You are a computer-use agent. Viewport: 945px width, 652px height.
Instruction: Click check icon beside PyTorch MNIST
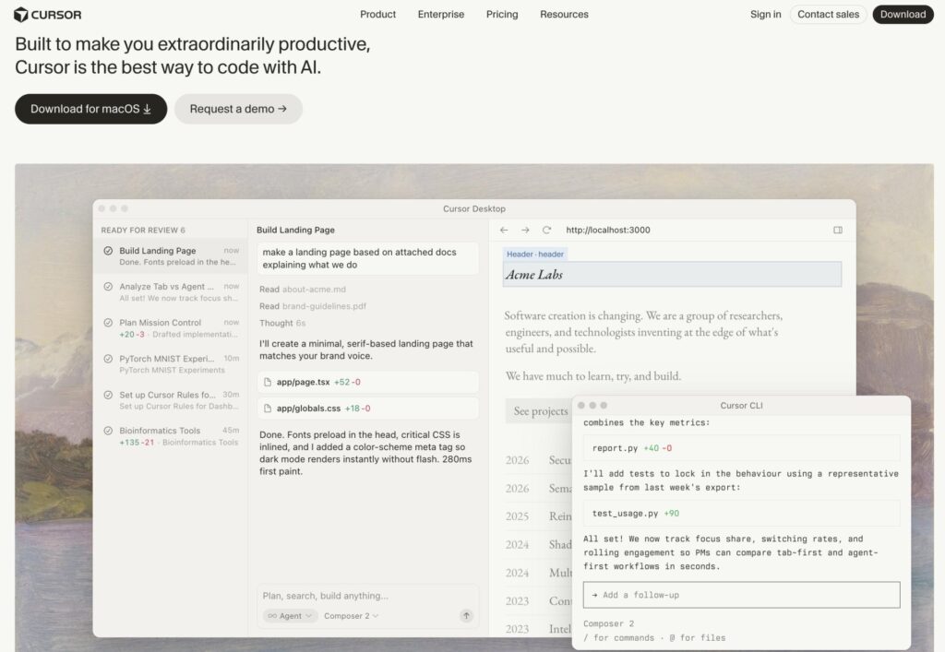point(108,359)
